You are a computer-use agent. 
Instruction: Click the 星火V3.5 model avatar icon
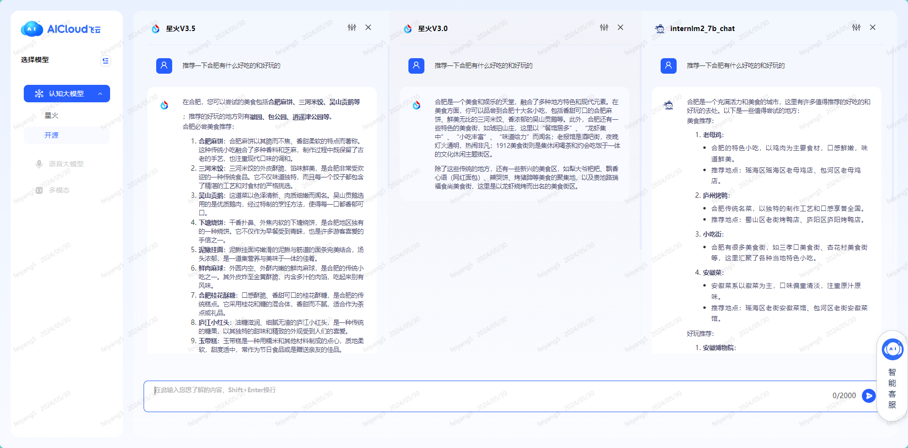(x=156, y=29)
